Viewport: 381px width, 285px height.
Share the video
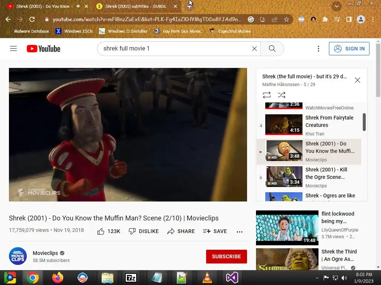click(x=181, y=232)
